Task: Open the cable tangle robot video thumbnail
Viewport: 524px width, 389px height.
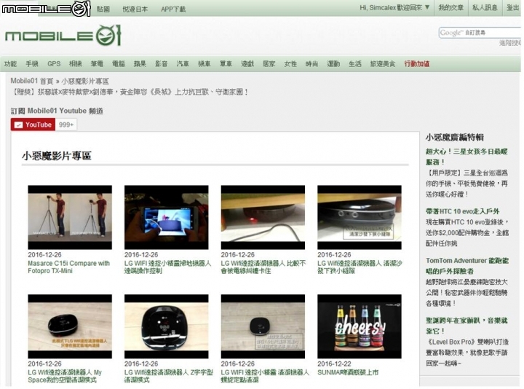Action: pos(263,217)
